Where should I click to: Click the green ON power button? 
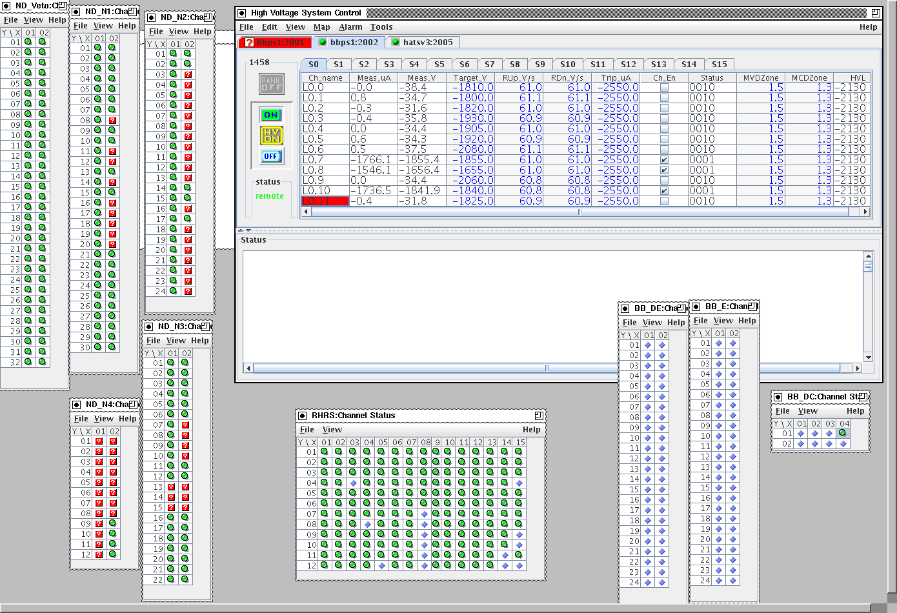271,115
